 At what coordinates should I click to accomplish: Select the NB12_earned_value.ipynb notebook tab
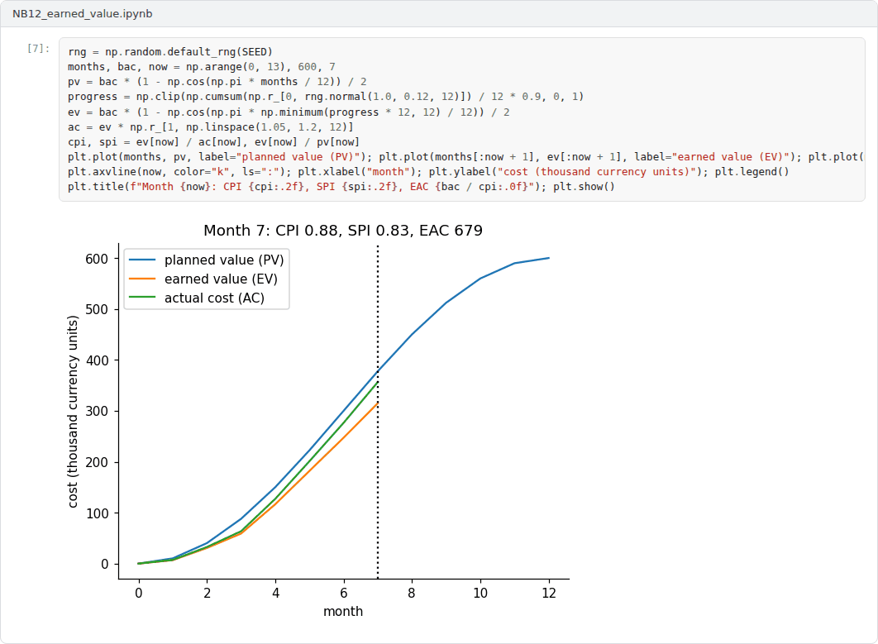pyautogui.click(x=83, y=14)
